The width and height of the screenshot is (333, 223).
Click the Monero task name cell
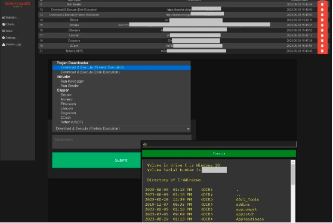[x=74, y=25]
